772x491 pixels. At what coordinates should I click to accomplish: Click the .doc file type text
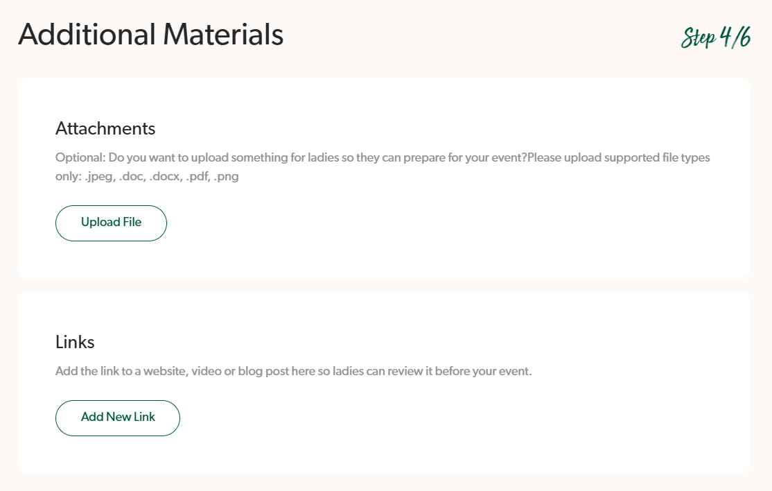[132, 176]
